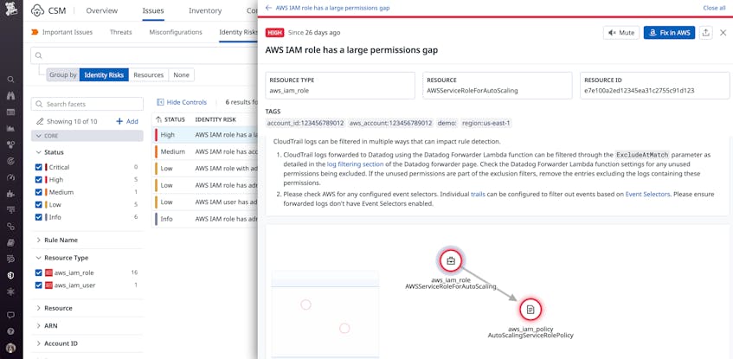Viewport: 733px width, 359px height.
Task: Open the Event Selectors link
Action: tap(647, 194)
